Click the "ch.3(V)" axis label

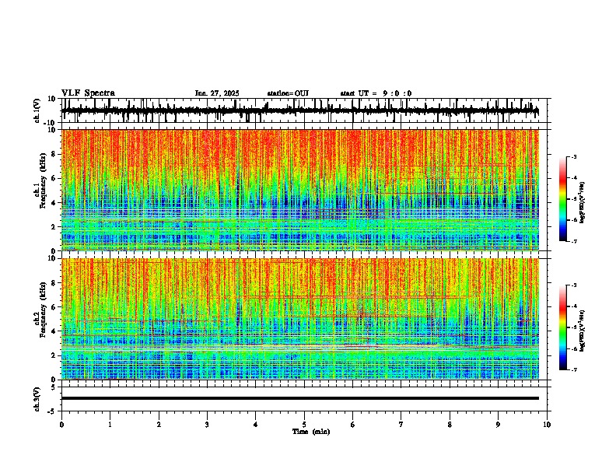37,399
